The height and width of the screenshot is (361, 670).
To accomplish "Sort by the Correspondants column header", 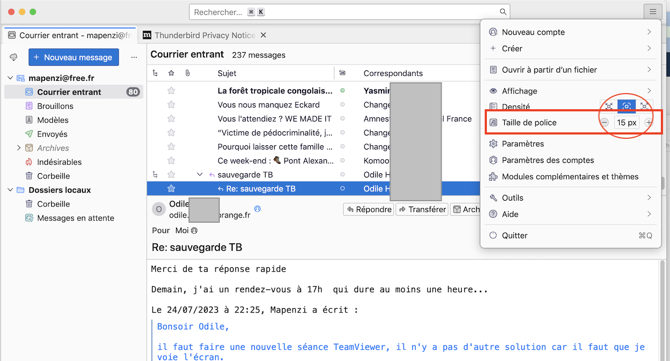I will pos(393,73).
